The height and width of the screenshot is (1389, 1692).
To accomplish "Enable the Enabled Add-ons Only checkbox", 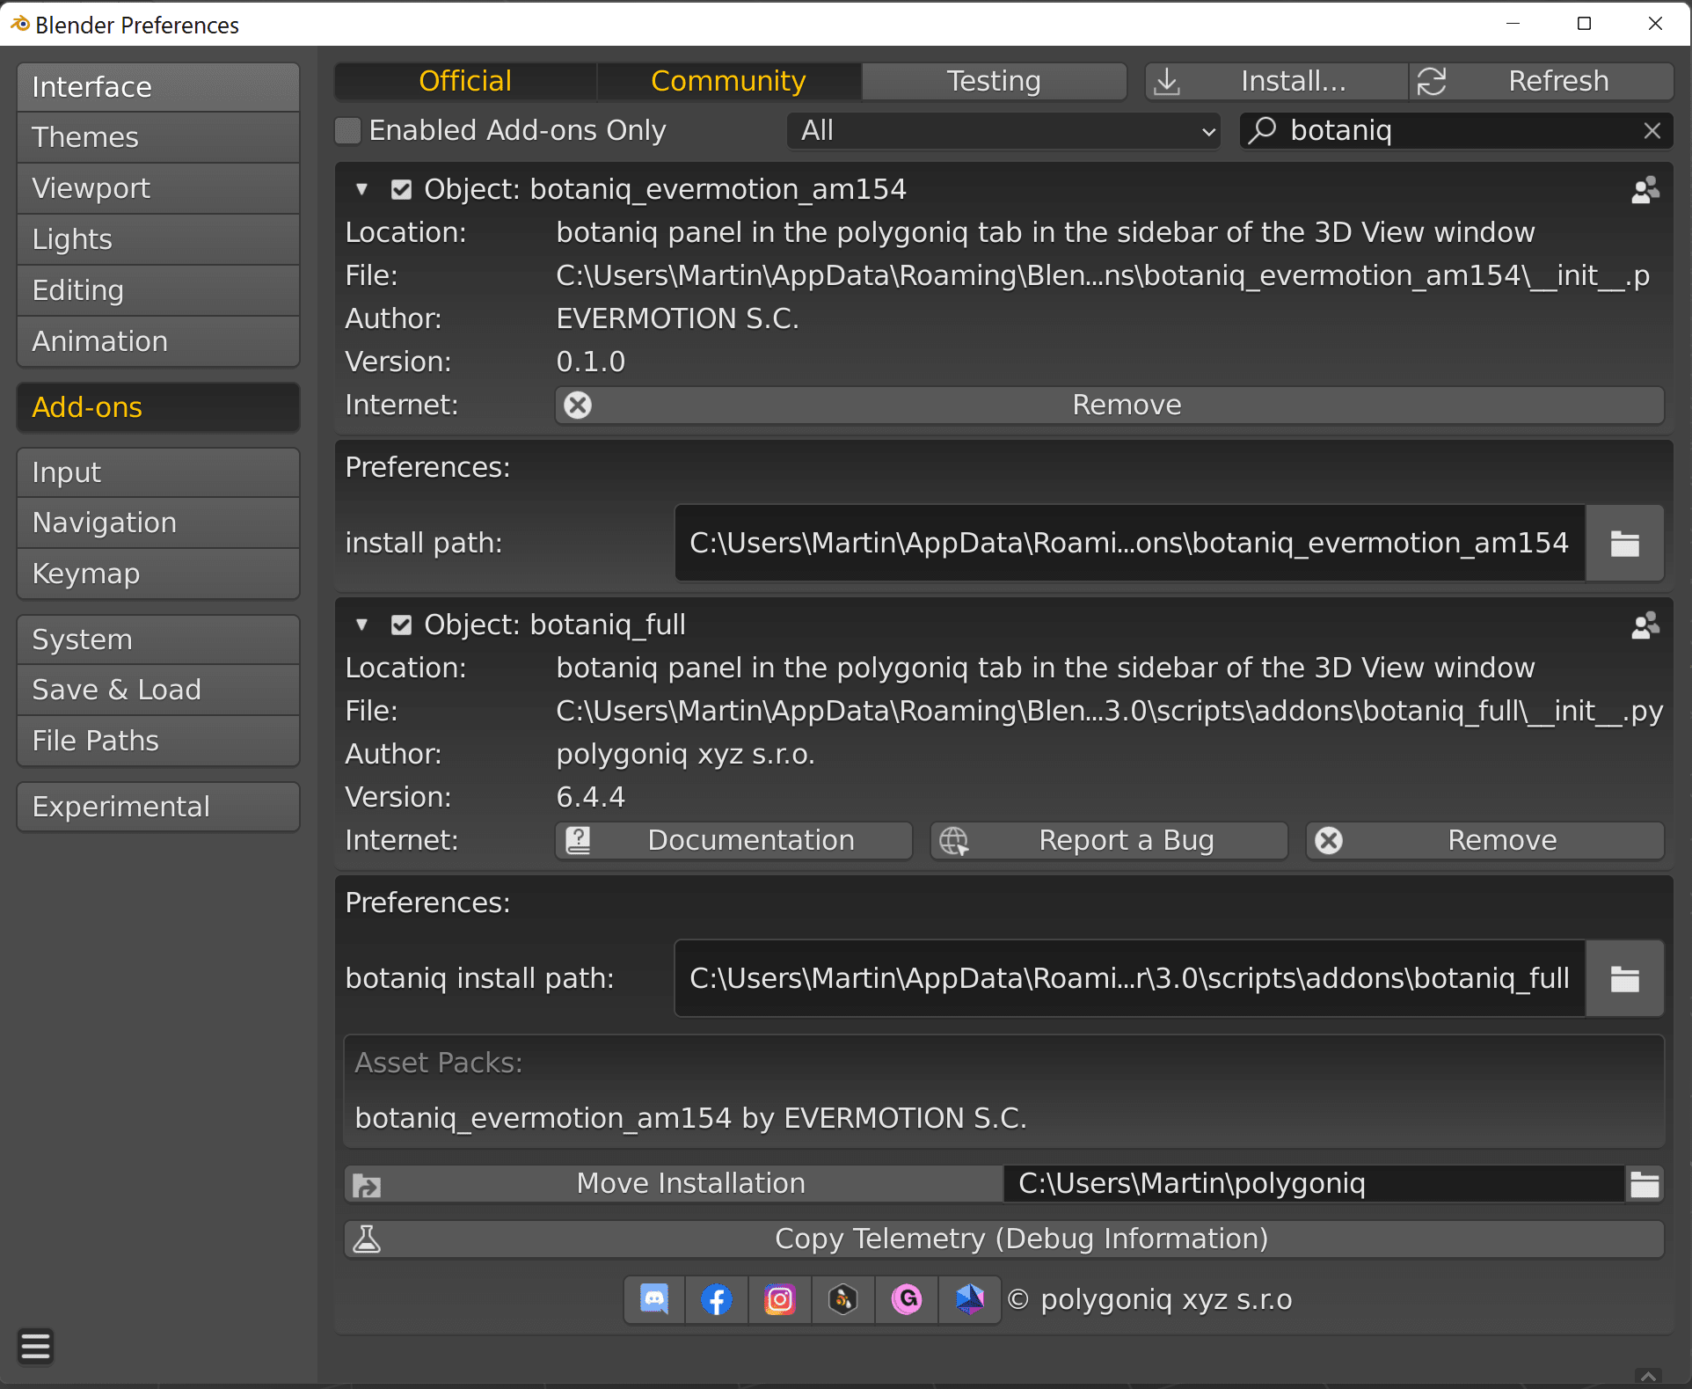I will [348, 132].
